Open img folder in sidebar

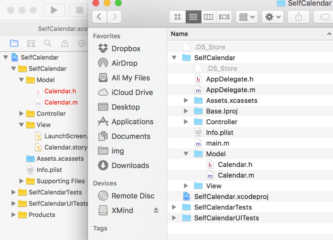click(x=111, y=151)
